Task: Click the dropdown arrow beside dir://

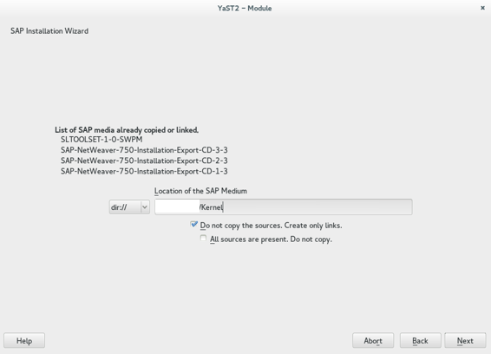Action: [x=145, y=207]
